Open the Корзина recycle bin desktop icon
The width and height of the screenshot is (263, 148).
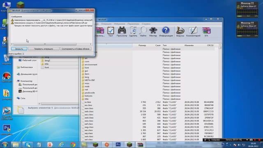coord(7,59)
